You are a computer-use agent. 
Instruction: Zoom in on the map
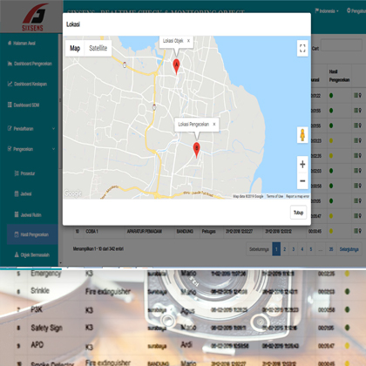tap(302, 165)
